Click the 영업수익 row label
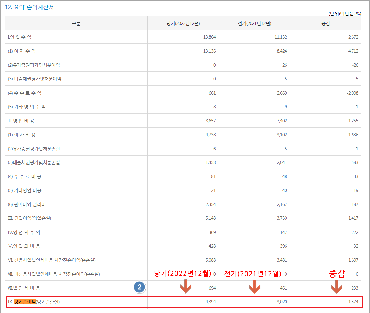Screen dimensions: 370x313 [20, 37]
